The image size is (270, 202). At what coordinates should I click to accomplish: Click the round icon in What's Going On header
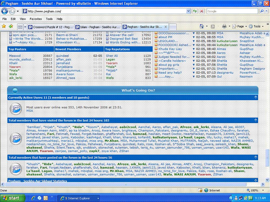tap(15, 90)
